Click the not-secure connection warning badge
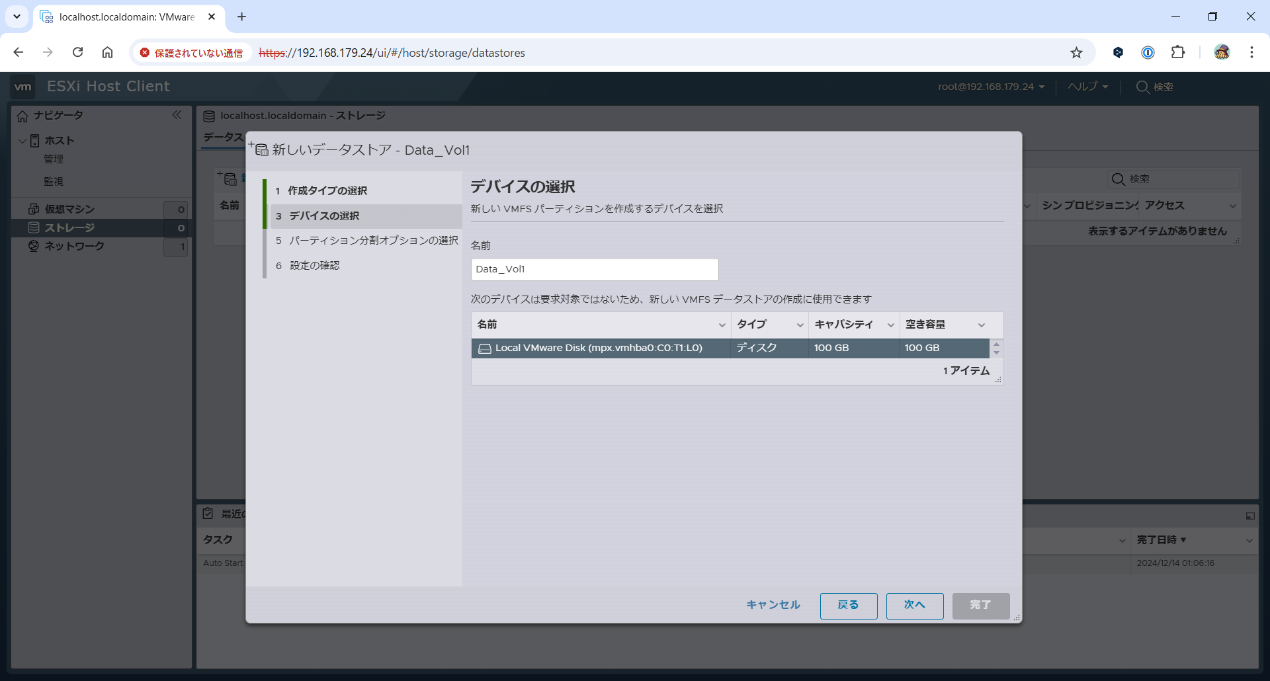This screenshot has height=681, width=1270. [191, 53]
